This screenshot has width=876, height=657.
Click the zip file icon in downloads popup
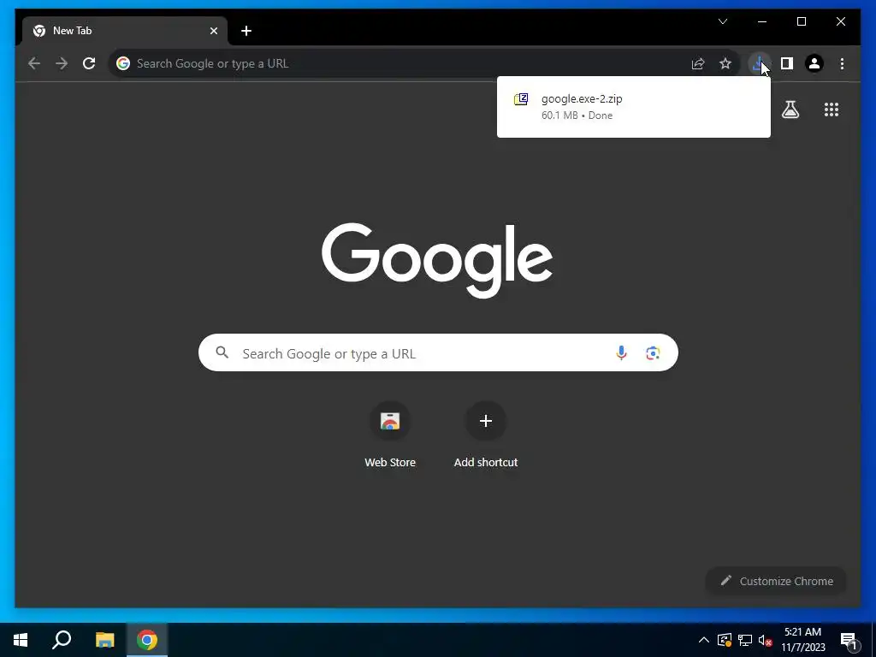coord(521,99)
